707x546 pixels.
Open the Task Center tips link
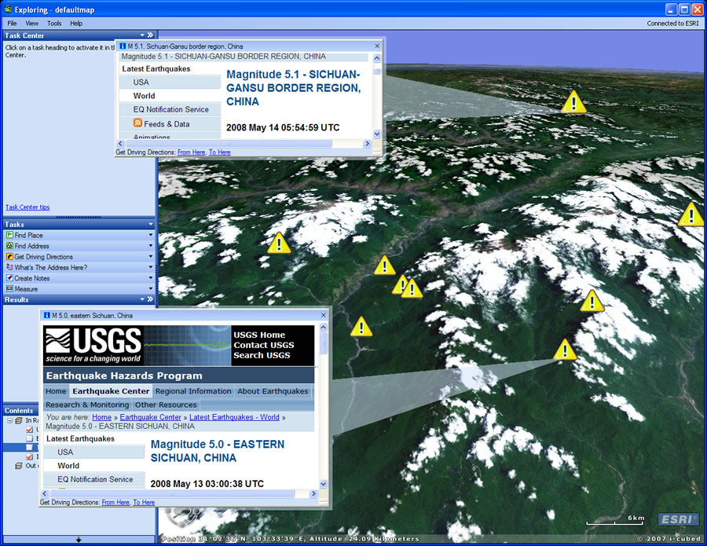click(x=27, y=207)
